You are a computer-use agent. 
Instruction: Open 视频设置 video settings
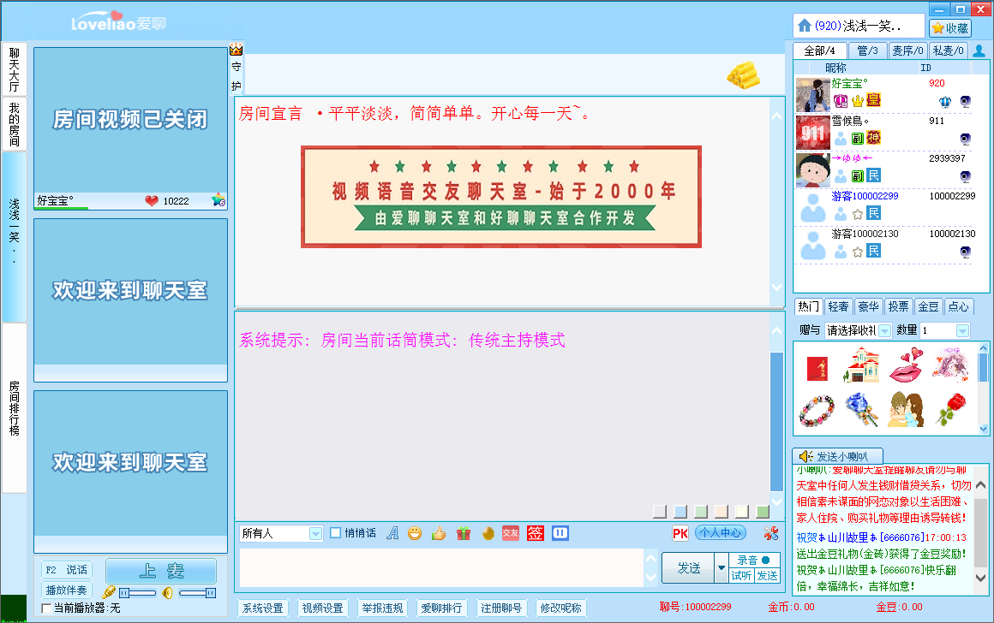323,608
